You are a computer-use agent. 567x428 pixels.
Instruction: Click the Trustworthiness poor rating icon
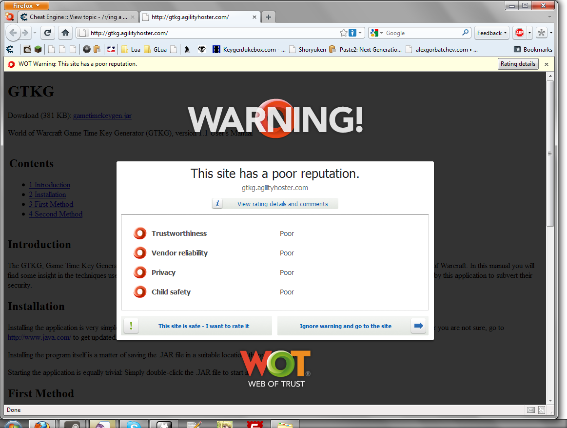140,233
